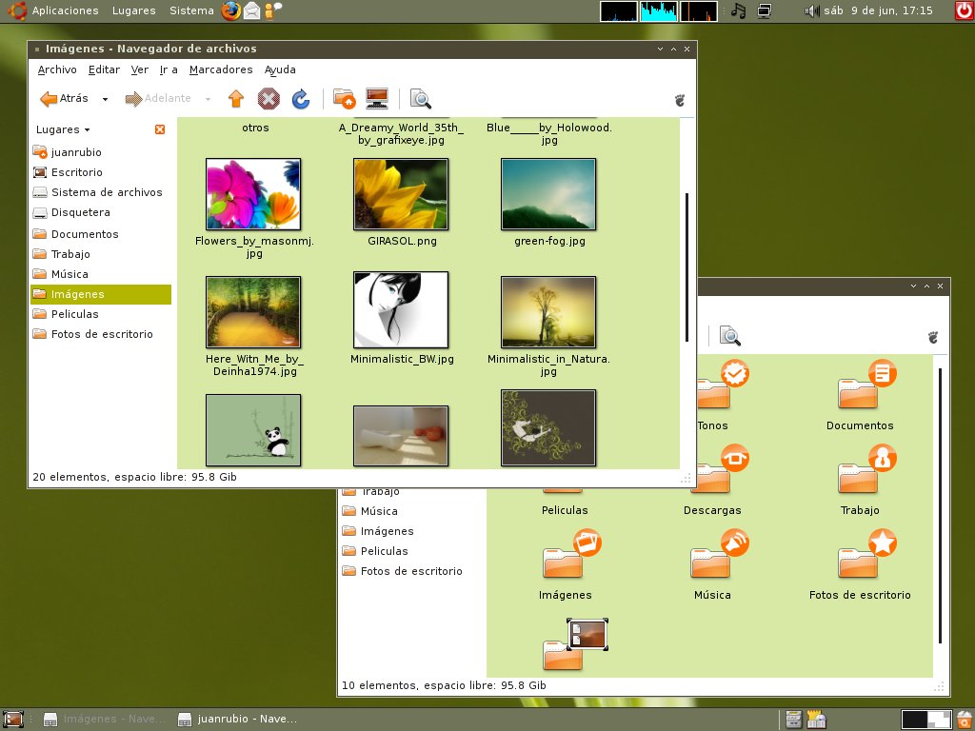Click the vertical scrollbar in the Imágenes window
This screenshot has width=975, height=731.
pyautogui.click(x=687, y=267)
